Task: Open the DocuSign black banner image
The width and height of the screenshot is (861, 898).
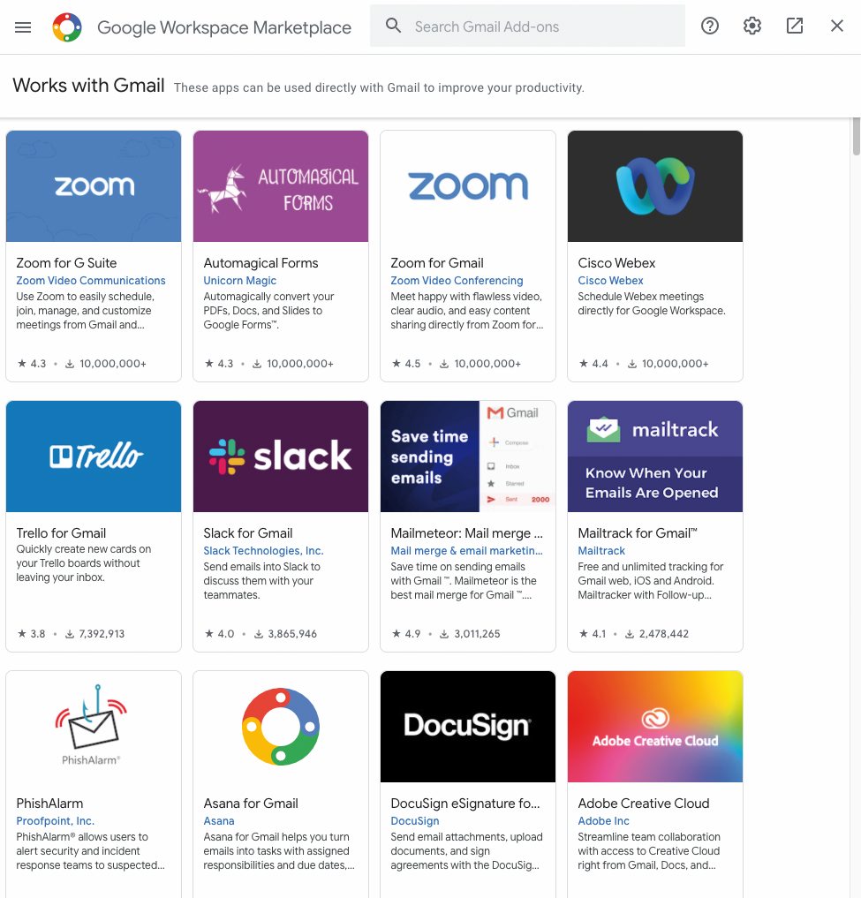Action: [468, 727]
